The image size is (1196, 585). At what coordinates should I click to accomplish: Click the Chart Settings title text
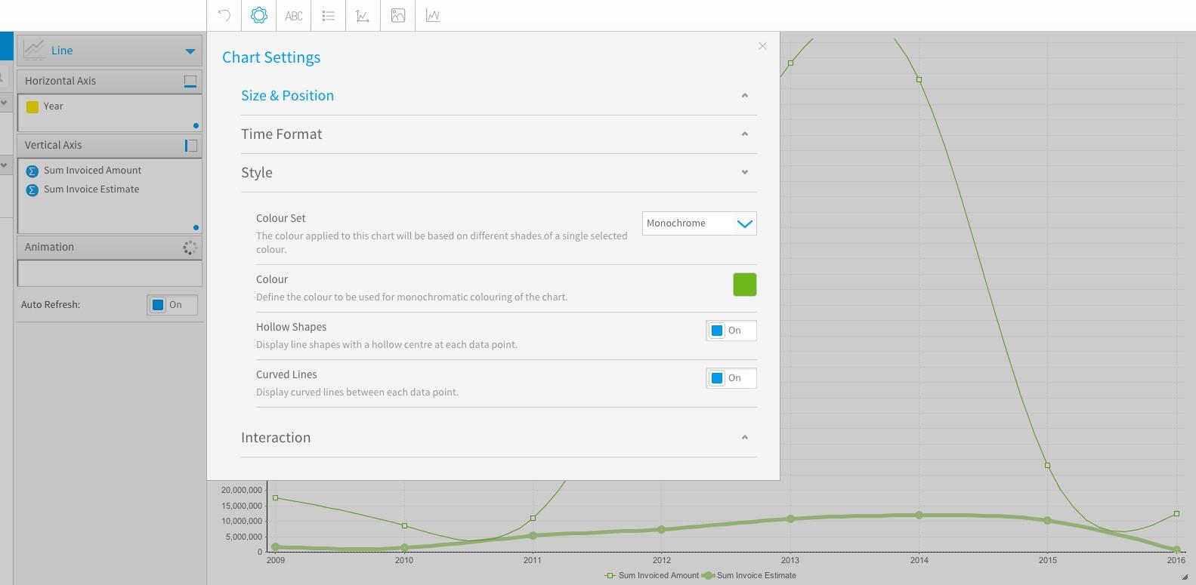(x=271, y=57)
